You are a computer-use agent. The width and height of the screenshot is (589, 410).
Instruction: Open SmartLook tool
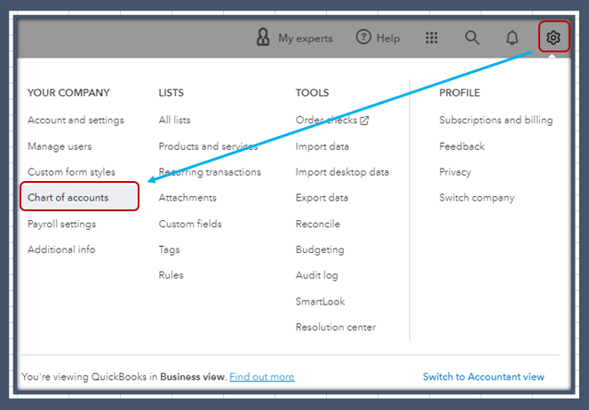(320, 301)
